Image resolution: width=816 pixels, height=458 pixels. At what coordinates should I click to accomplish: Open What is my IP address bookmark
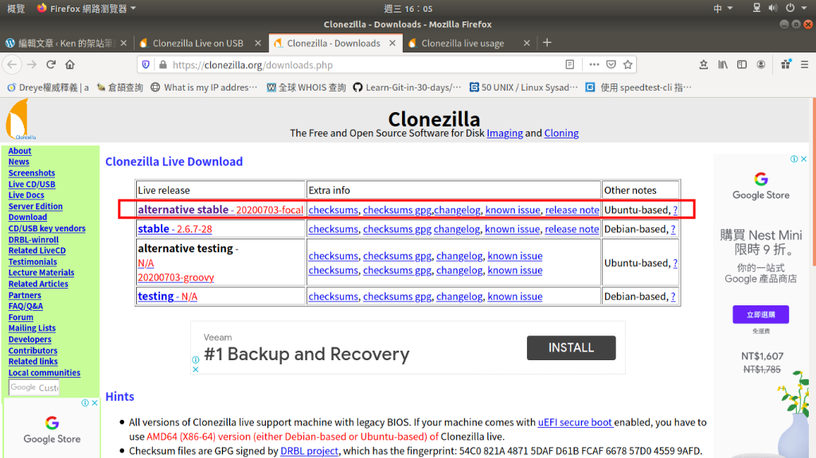pyautogui.click(x=204, y=87)
